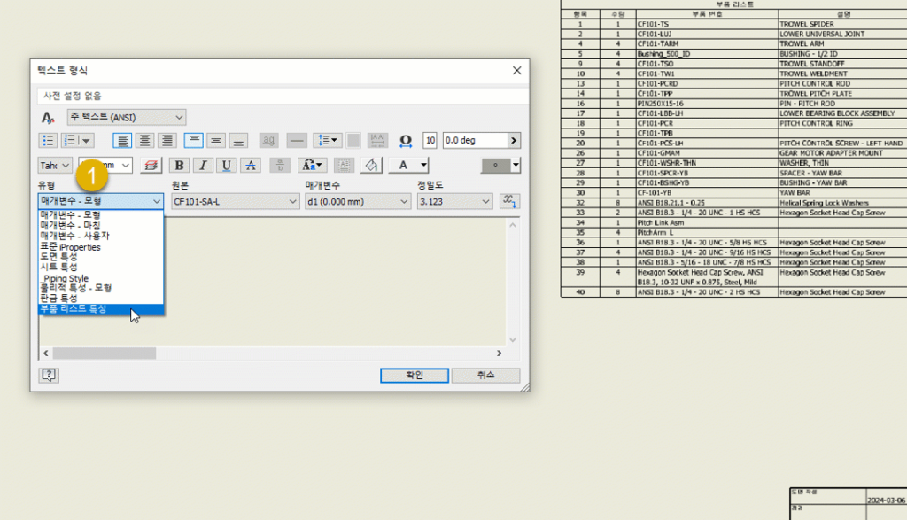Open the 원본 CF101-SA-L dropdown
The height and width of the screenshot is (520, 907).
click(x=235, y=201)
